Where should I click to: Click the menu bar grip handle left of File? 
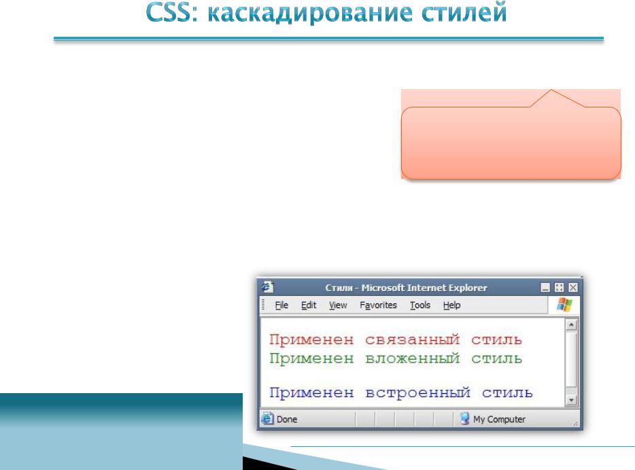pos(263,305)
